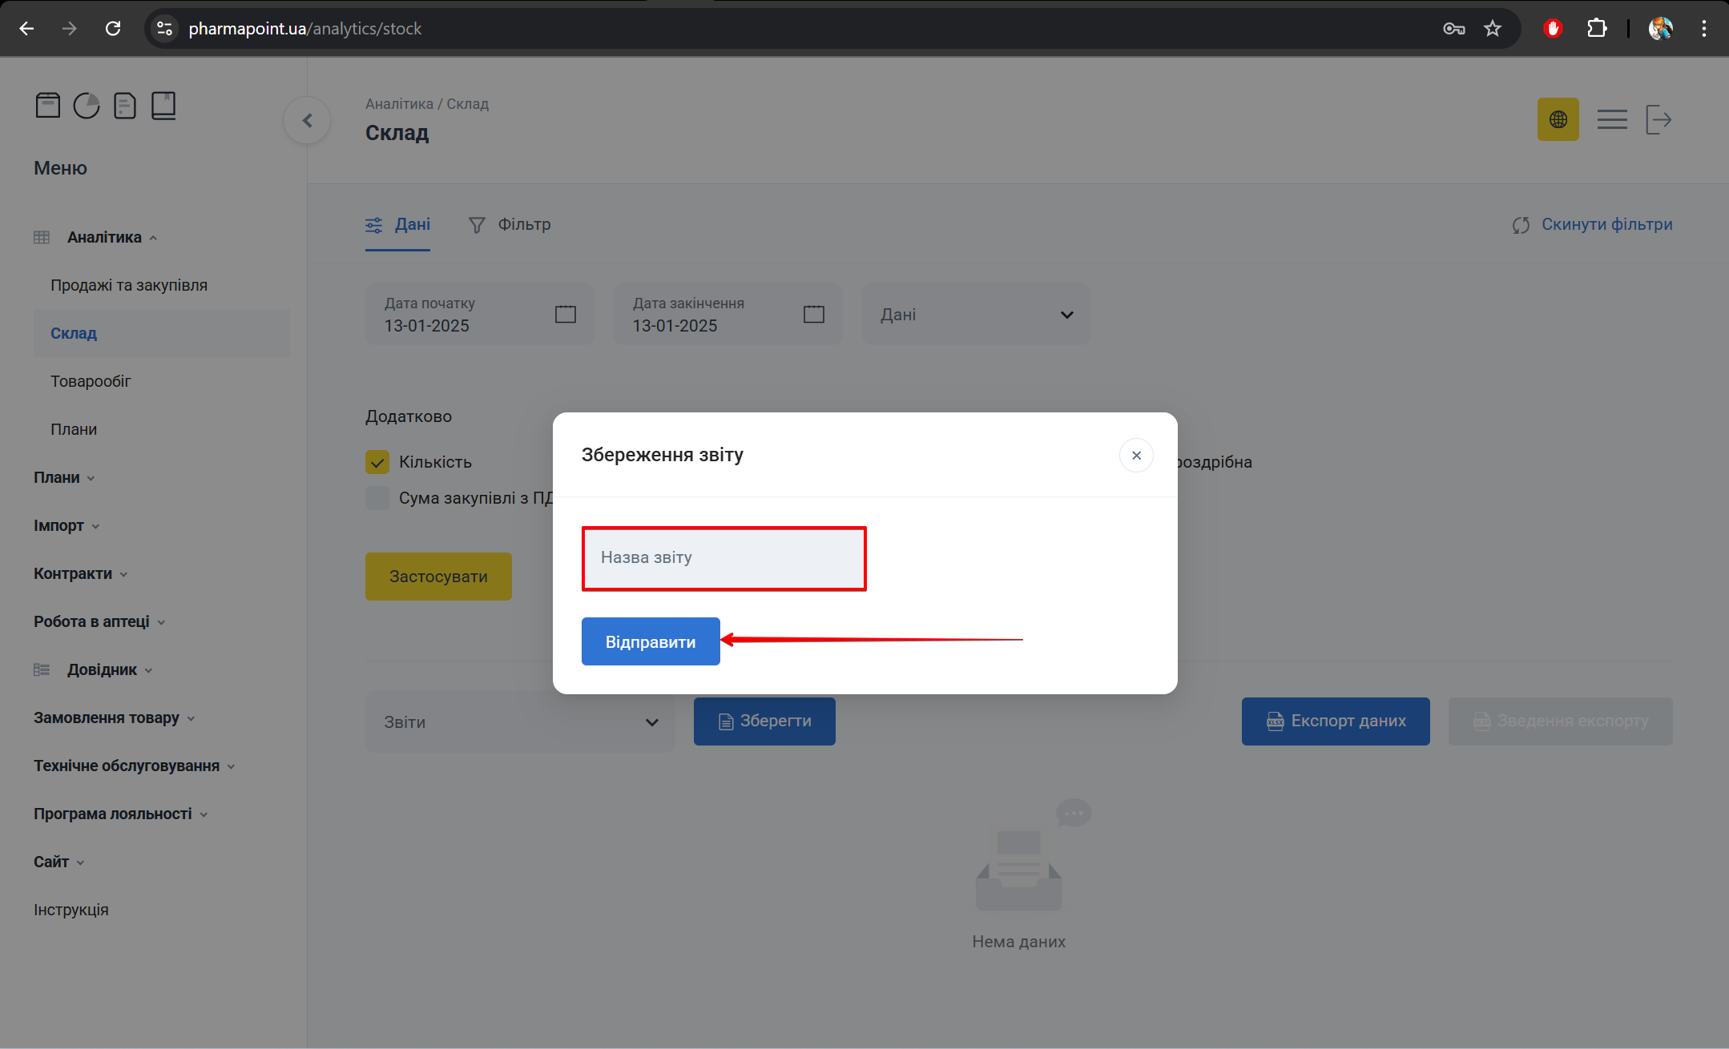The image size is (1729, 1049).
Task: Click the box/archive icon in sidebar
Action: [x=48, y=106]
